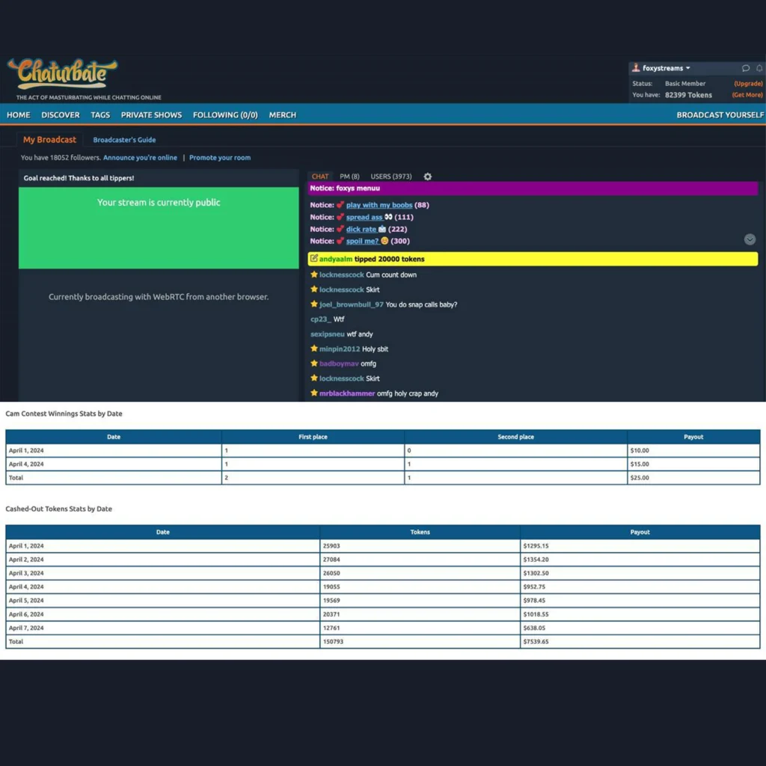Go to the HOME menu item

coord(19,114)
